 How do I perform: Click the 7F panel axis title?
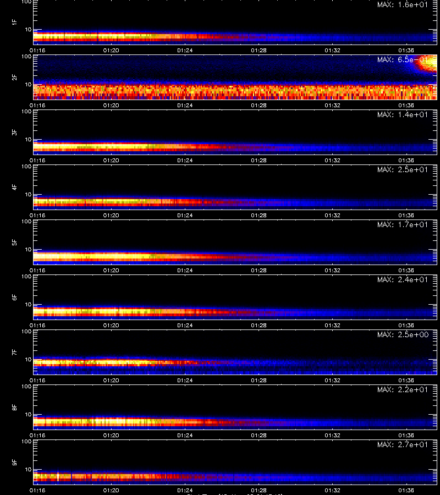(14, 352)
